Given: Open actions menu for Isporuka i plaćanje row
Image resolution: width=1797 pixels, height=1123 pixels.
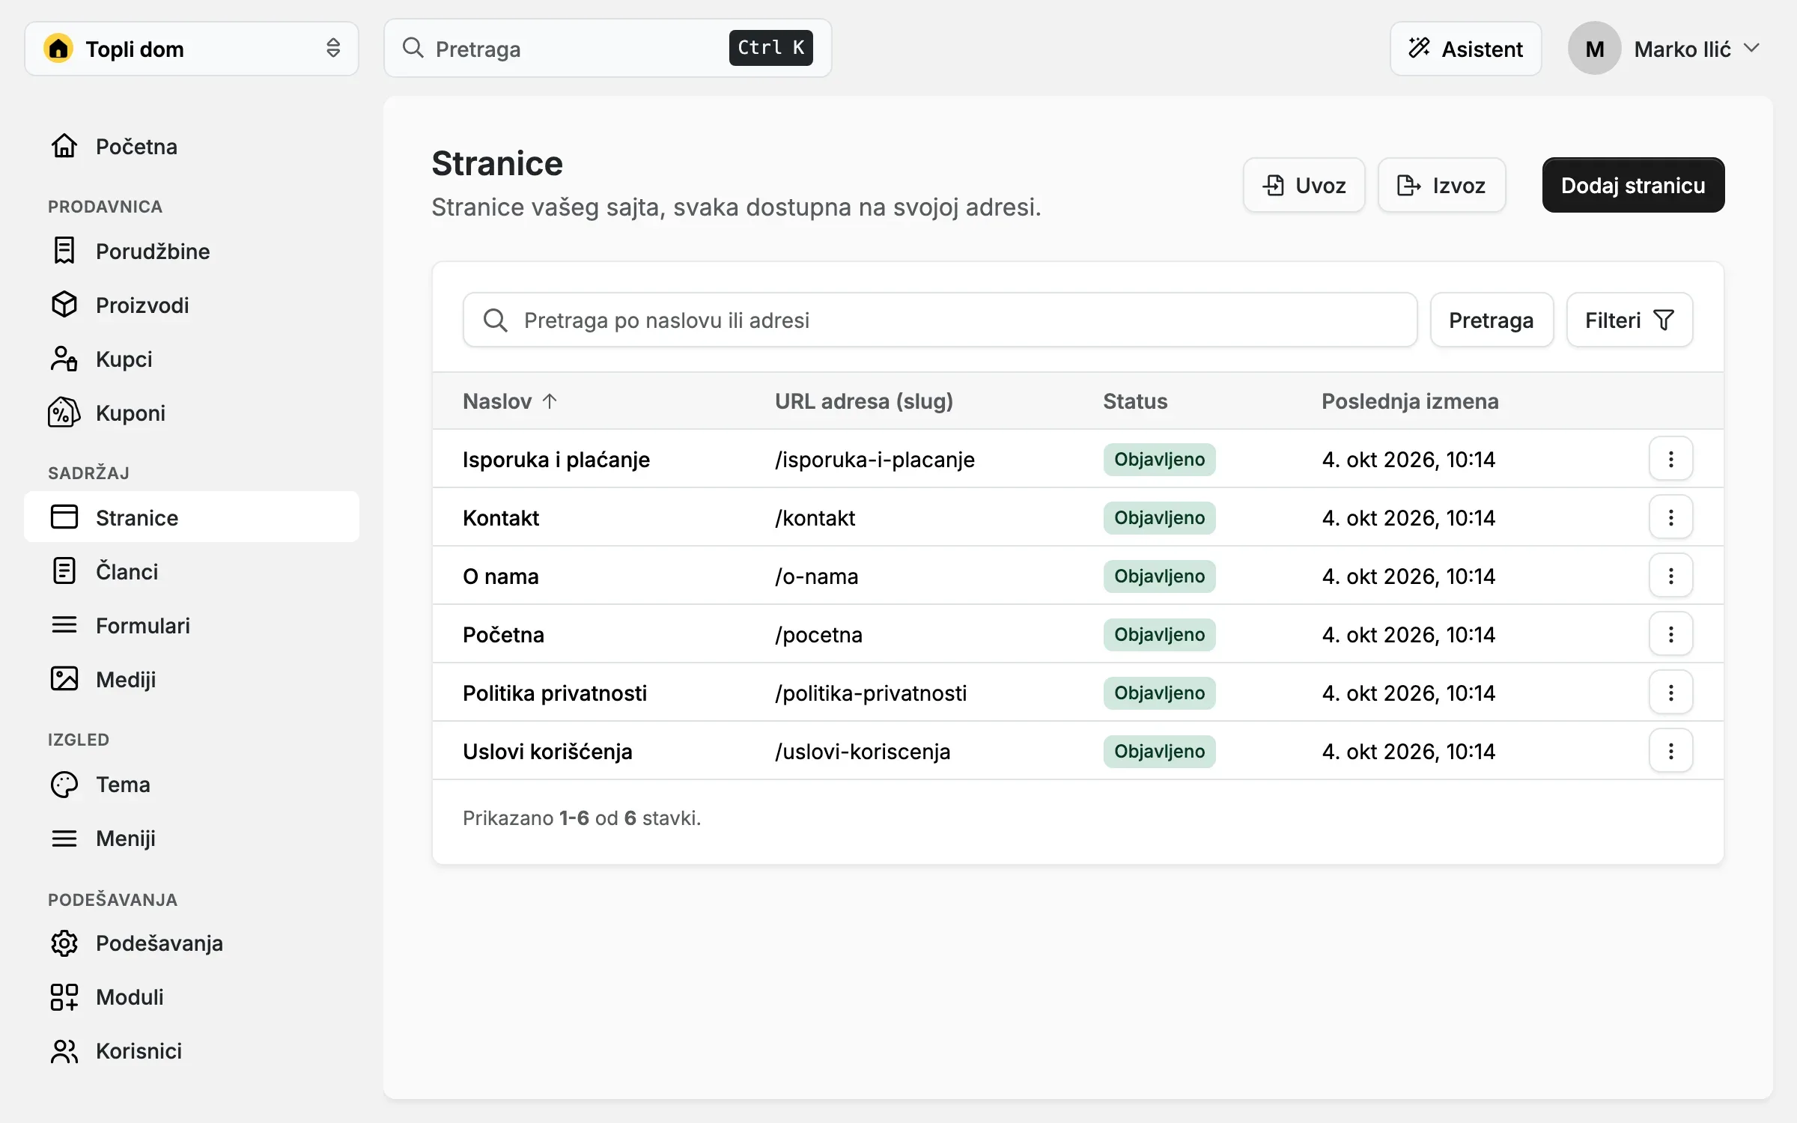Looking at the screenshot, I should tap(1670, 459).
